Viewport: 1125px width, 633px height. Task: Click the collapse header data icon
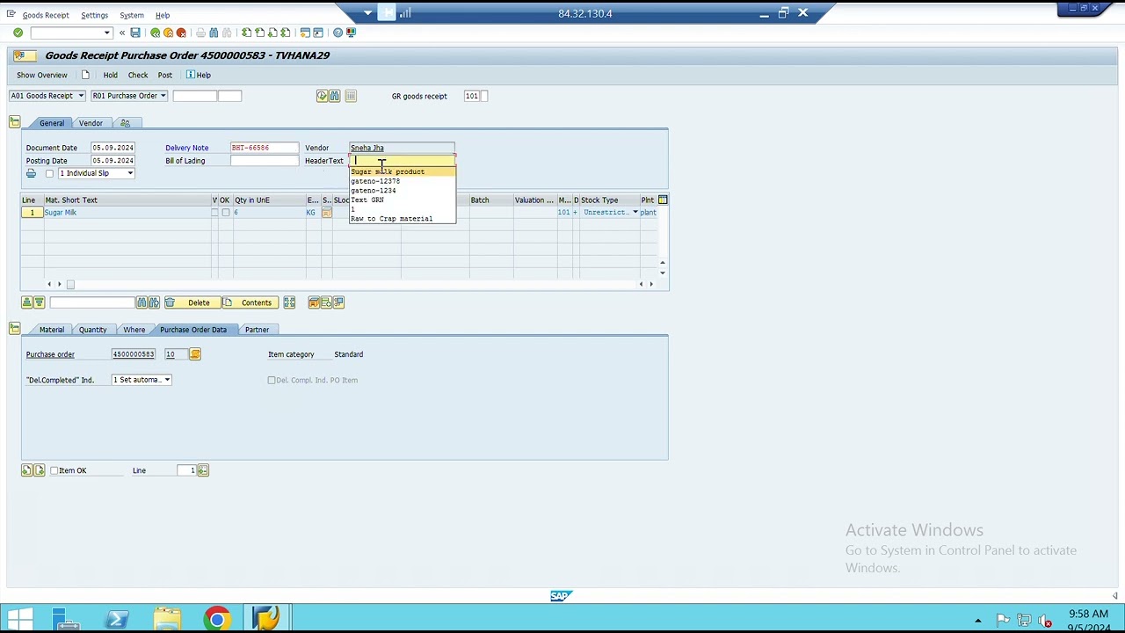coord(14,122)
